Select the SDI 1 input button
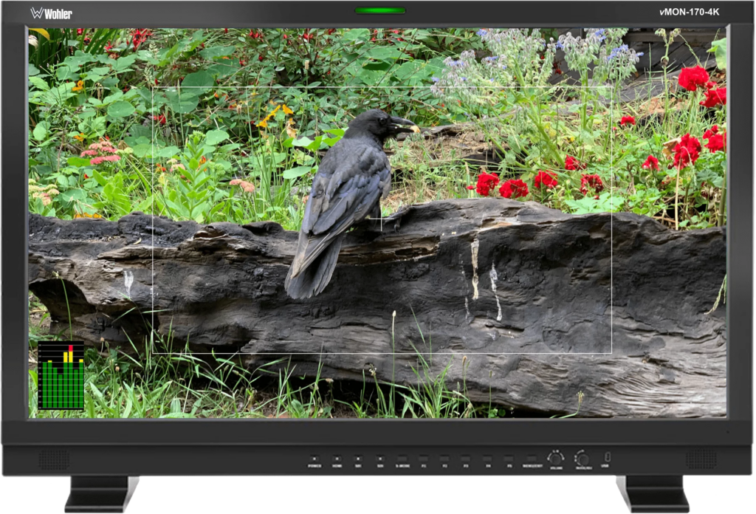756x514 pixels. (357, 458)
